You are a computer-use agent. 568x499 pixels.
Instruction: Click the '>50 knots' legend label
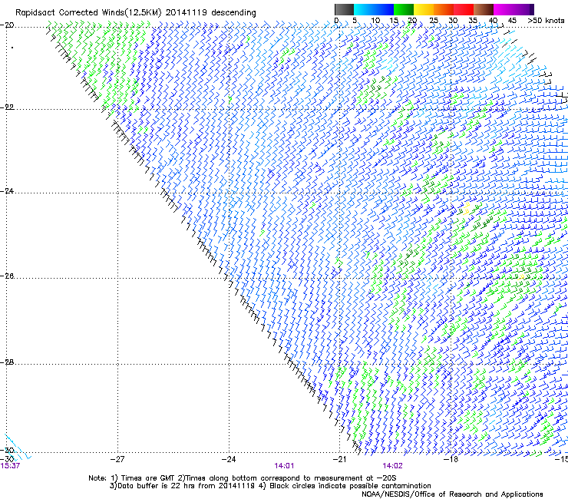pos(546,20)
